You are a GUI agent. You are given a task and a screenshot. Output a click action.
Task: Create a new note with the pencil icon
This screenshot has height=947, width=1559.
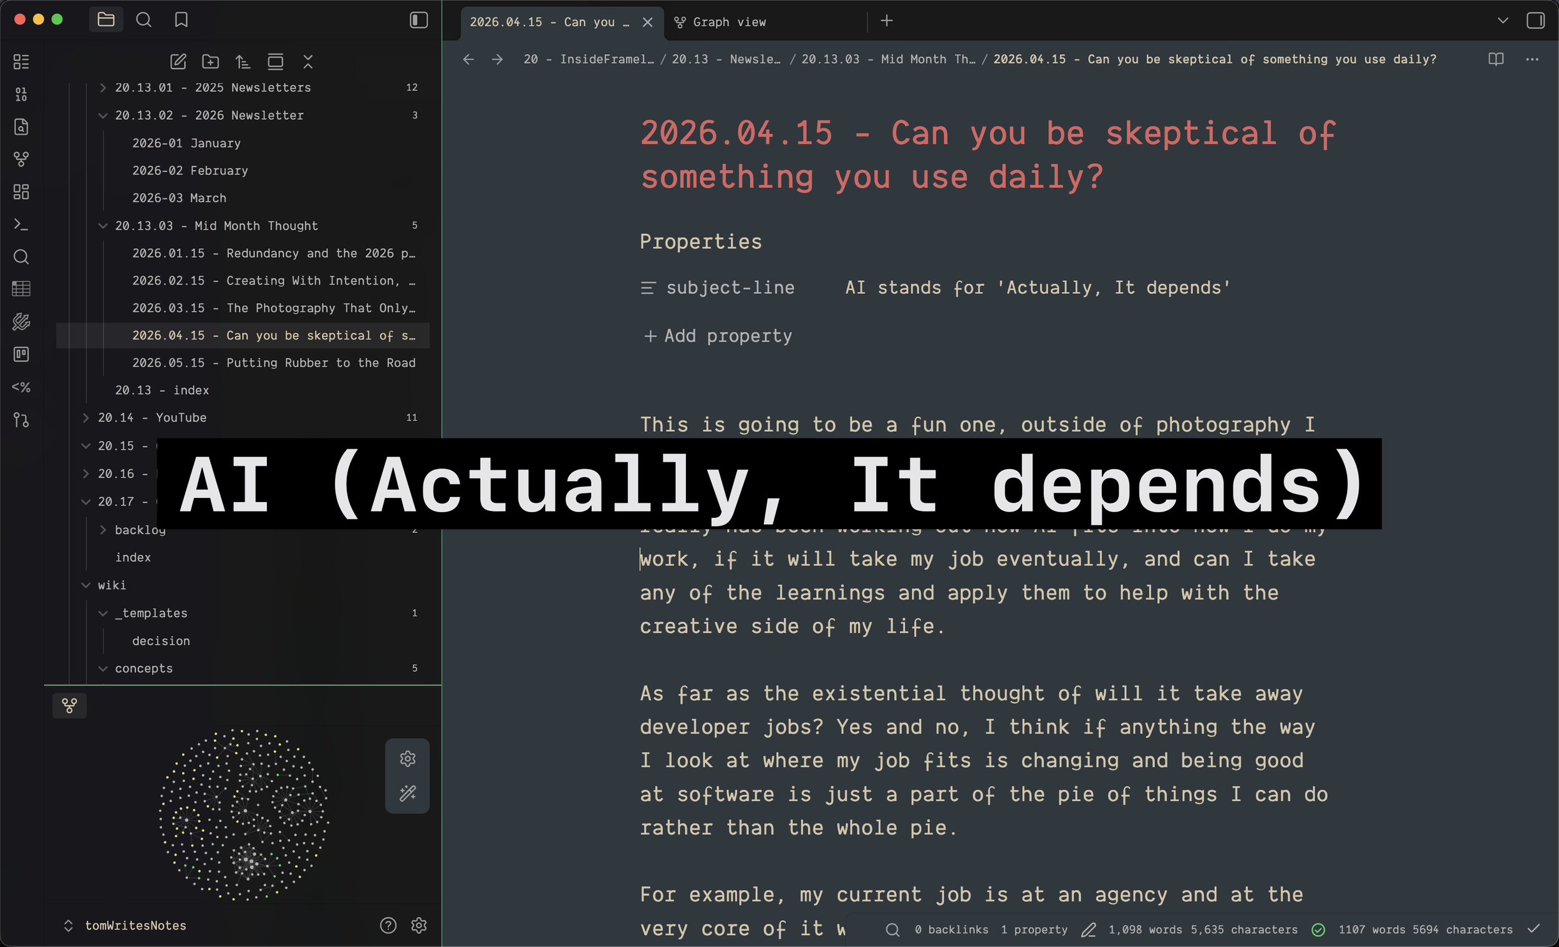[x=178, y=61]
